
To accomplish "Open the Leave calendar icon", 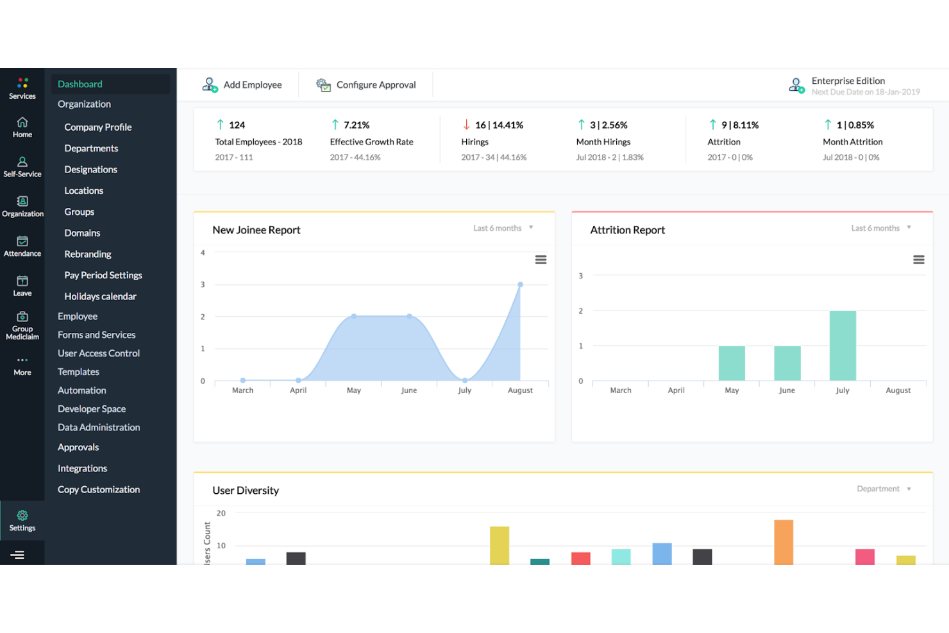I will pyautogui.click(x=22, y=281).
